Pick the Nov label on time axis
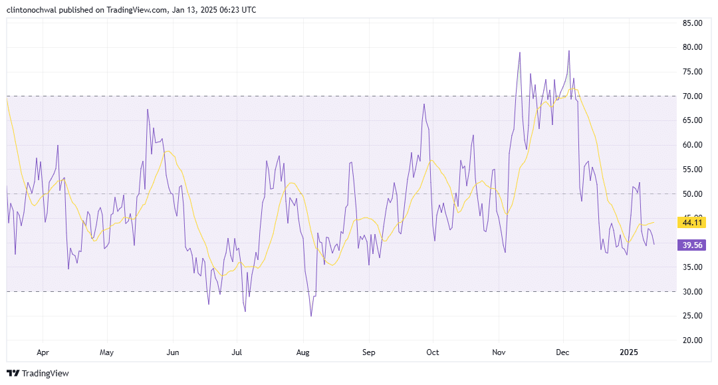Image resolution: width=718 pixels, height=385 pixels. (498, 351)
